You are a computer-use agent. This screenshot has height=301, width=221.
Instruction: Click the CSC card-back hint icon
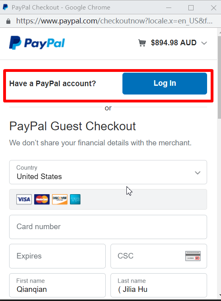click(193, 256)
